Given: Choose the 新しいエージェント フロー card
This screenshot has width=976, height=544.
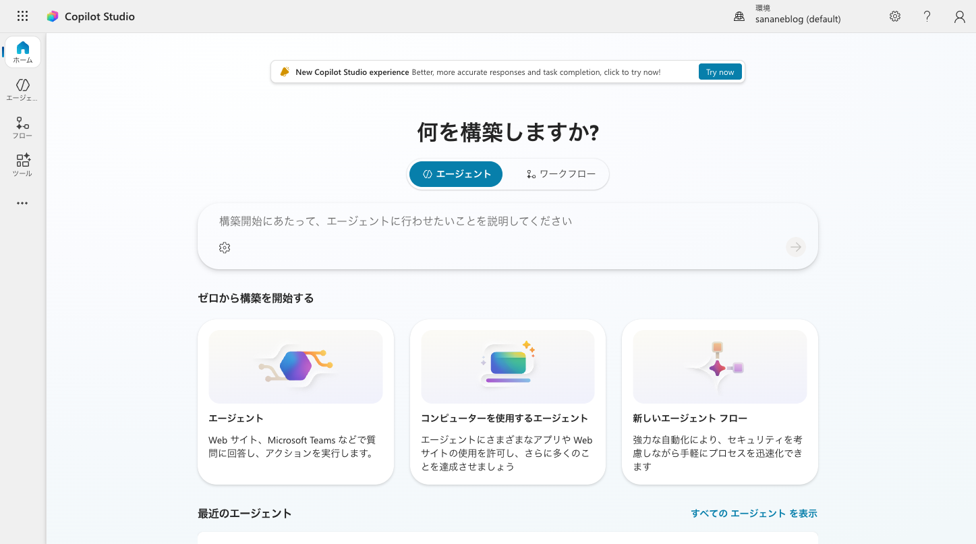Looking at the screenshot, I should [720, 402].
